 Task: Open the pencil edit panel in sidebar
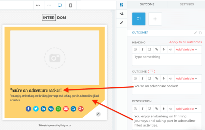tap(122, 23)
